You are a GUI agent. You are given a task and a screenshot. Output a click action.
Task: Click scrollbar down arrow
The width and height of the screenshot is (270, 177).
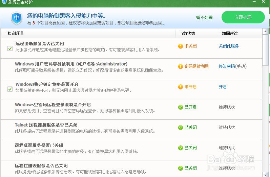pos(265,174)
